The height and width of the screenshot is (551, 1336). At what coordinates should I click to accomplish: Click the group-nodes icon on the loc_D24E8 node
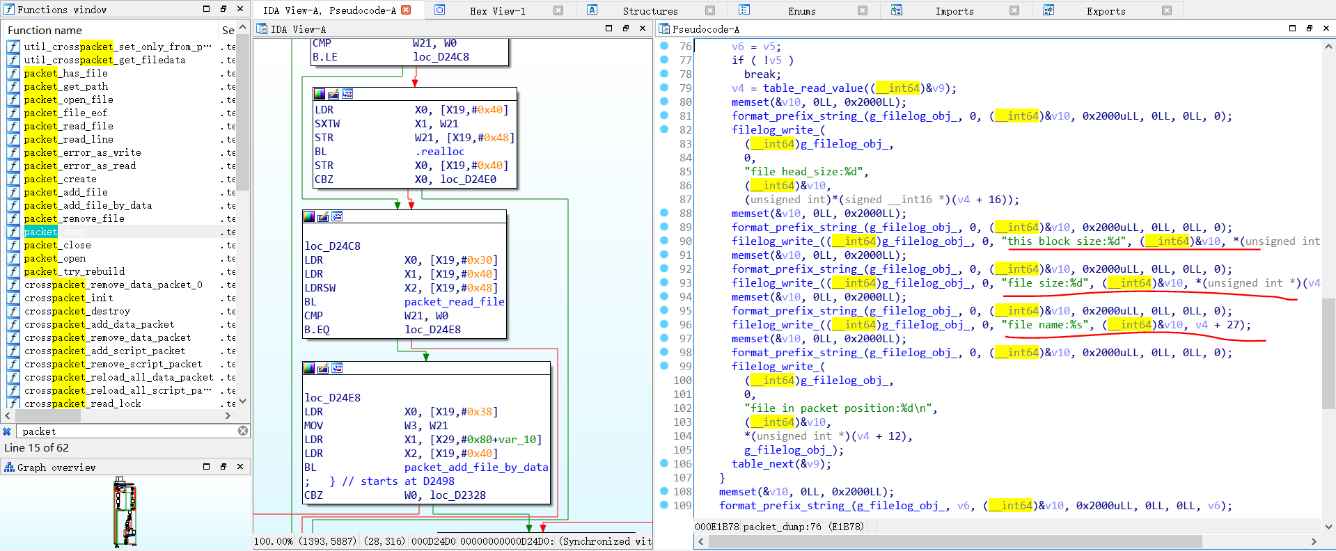pos(337,368)
